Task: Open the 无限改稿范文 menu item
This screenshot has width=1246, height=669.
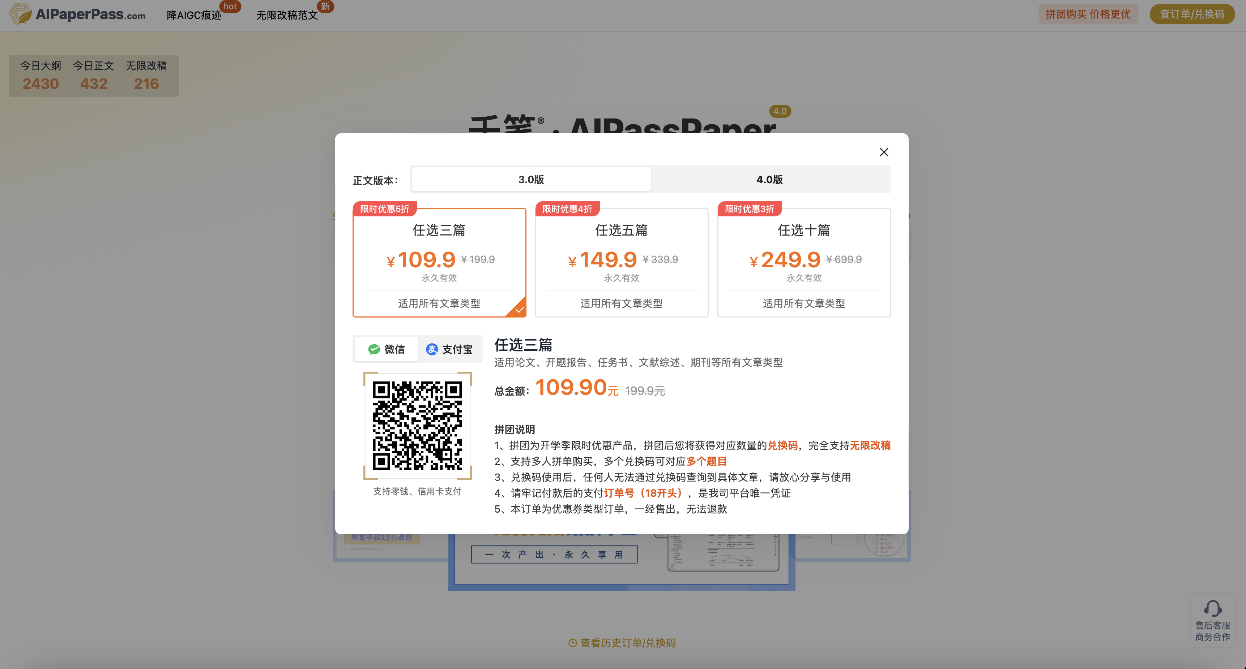Action: click(x=287, y=15)
